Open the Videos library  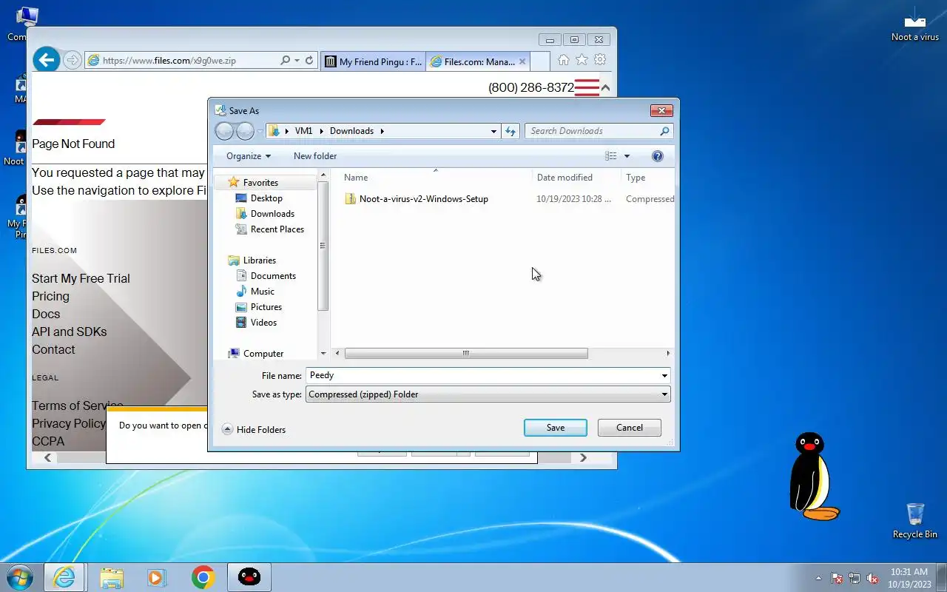[x=263, y=323]
